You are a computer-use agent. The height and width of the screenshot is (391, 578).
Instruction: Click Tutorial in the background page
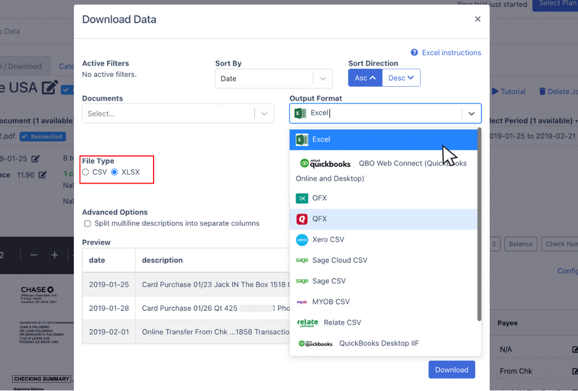point(513,92)
